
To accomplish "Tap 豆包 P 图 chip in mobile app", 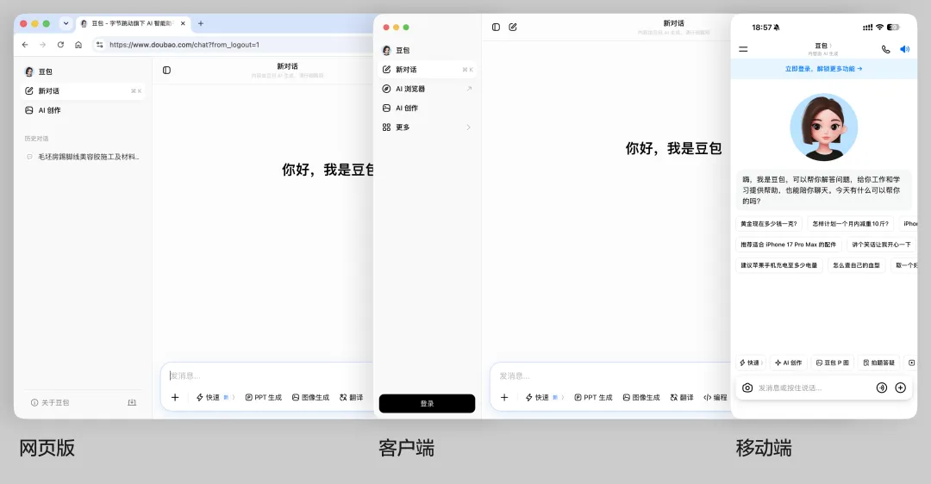I will [833, 363].
